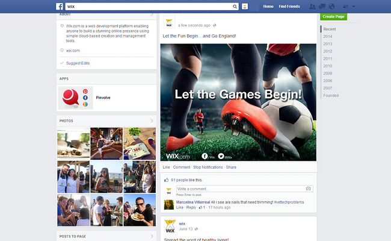Image resolution: width=391 pixels, height=241 pixels.
Task: Click the search magnifier icon
Action: 235,7
